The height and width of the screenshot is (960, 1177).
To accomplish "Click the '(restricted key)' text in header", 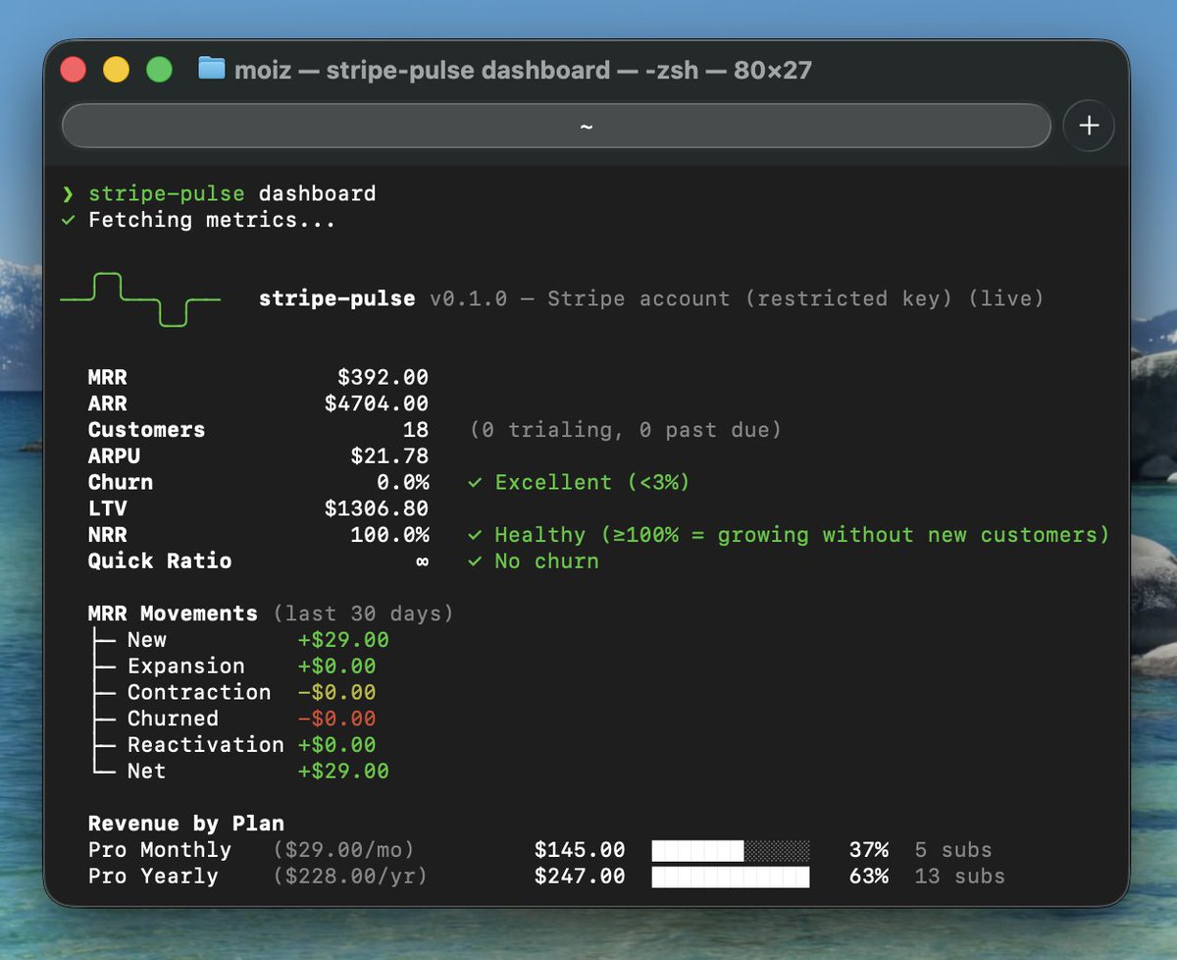I will [x=848, y=298].
